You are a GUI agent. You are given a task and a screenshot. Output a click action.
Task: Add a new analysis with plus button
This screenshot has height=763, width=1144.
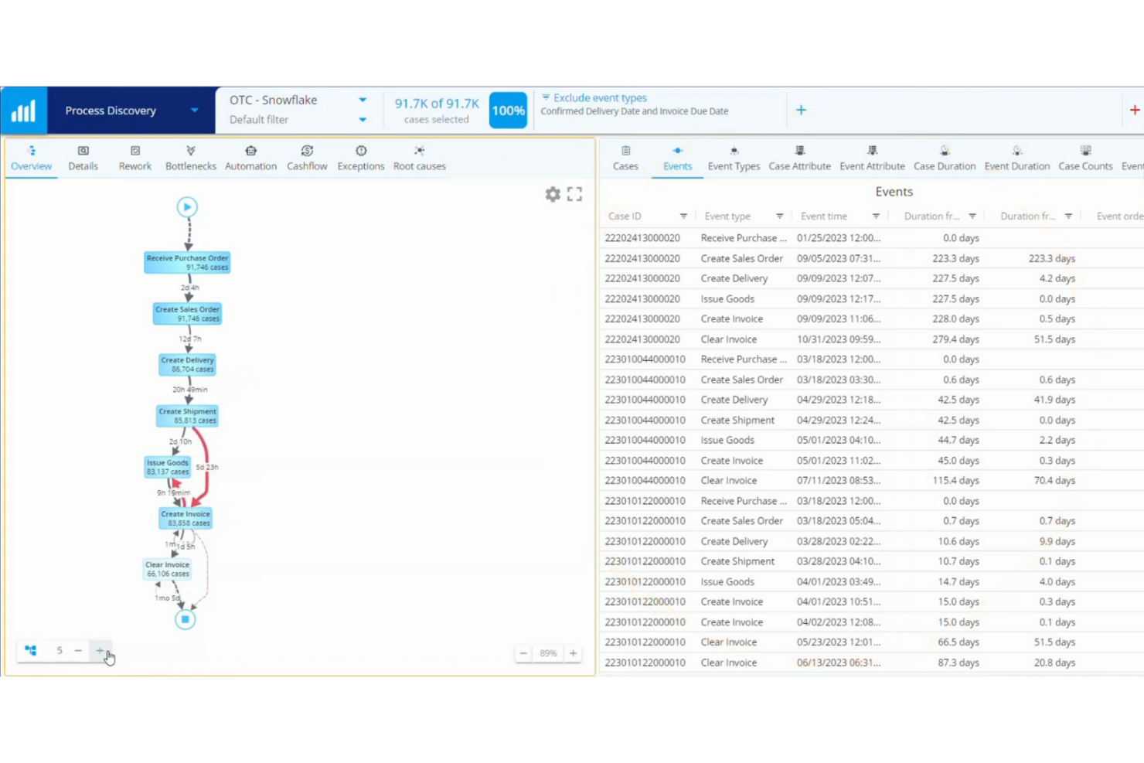(801, 110)
